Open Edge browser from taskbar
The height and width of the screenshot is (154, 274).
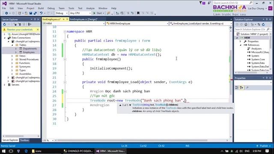pos(26,151)
